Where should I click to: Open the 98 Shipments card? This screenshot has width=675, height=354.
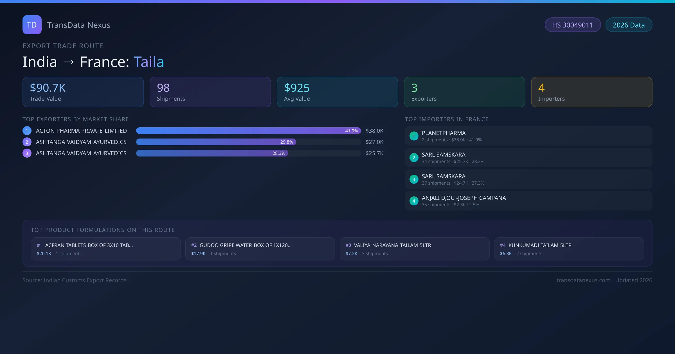tap(210, 92)
